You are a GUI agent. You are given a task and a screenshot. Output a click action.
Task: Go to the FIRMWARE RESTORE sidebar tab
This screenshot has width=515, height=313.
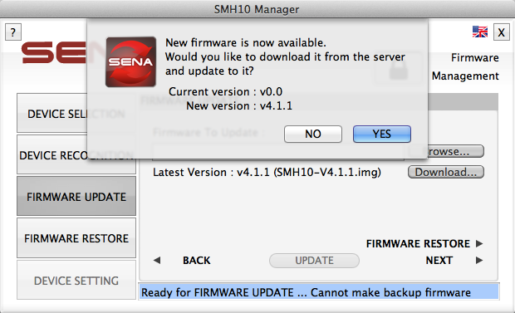[76, 237]
